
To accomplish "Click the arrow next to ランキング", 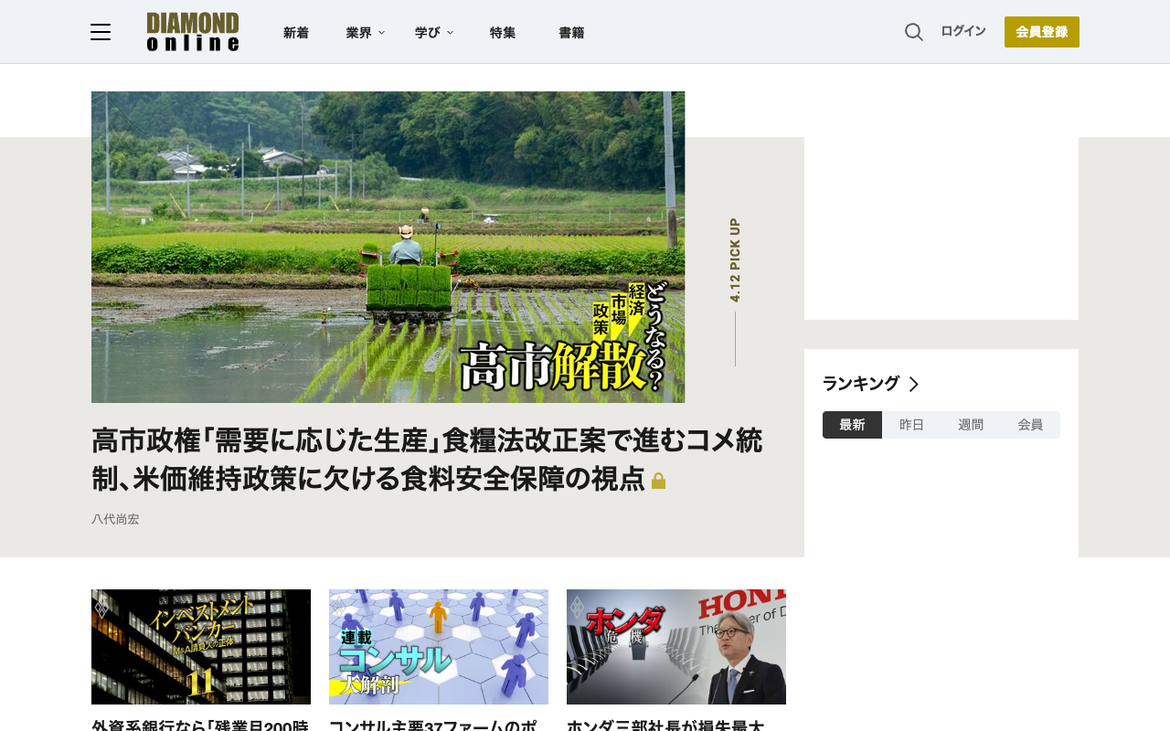I will click(x=913, y=385).
